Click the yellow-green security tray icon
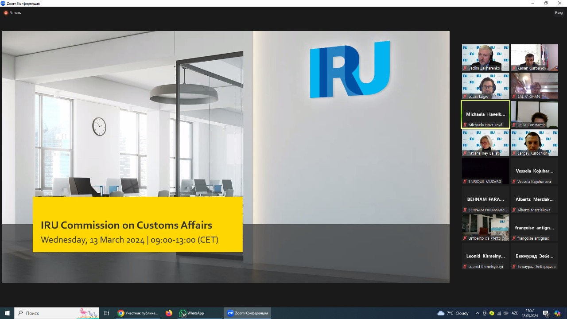The image size is (567, 319). pyautogui.click(x=492, y=313)
